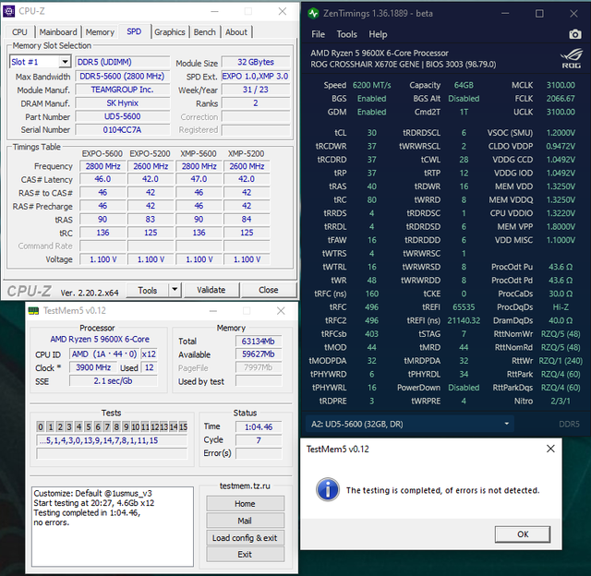Click the Speed value 6200 MT/s in ZenTimings

coord(371,85)
